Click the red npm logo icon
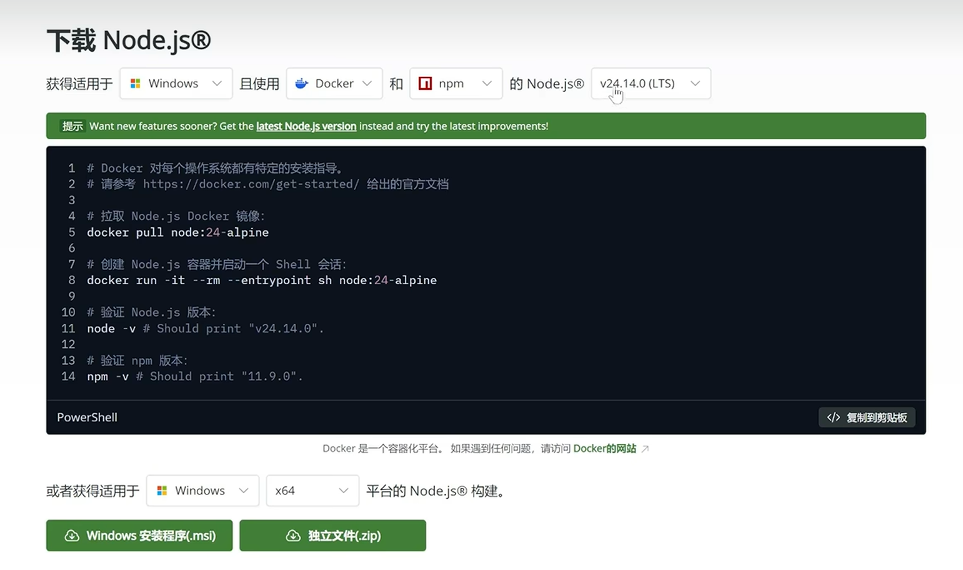Image resolution: width=963 pixels, height=570 pixels. tap(424, 83)
